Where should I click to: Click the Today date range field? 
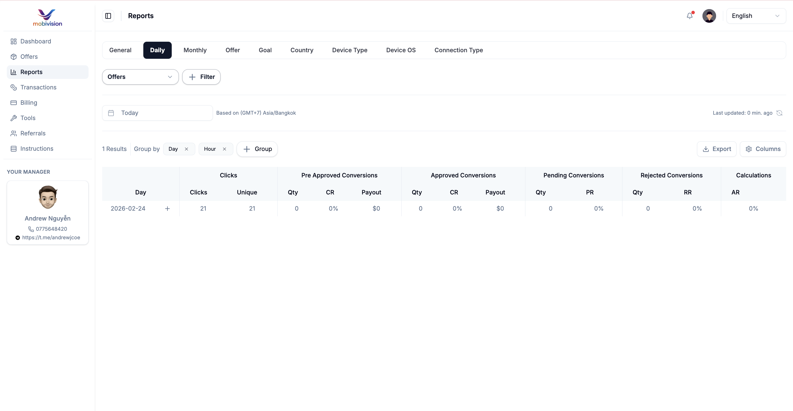[157, 113]
